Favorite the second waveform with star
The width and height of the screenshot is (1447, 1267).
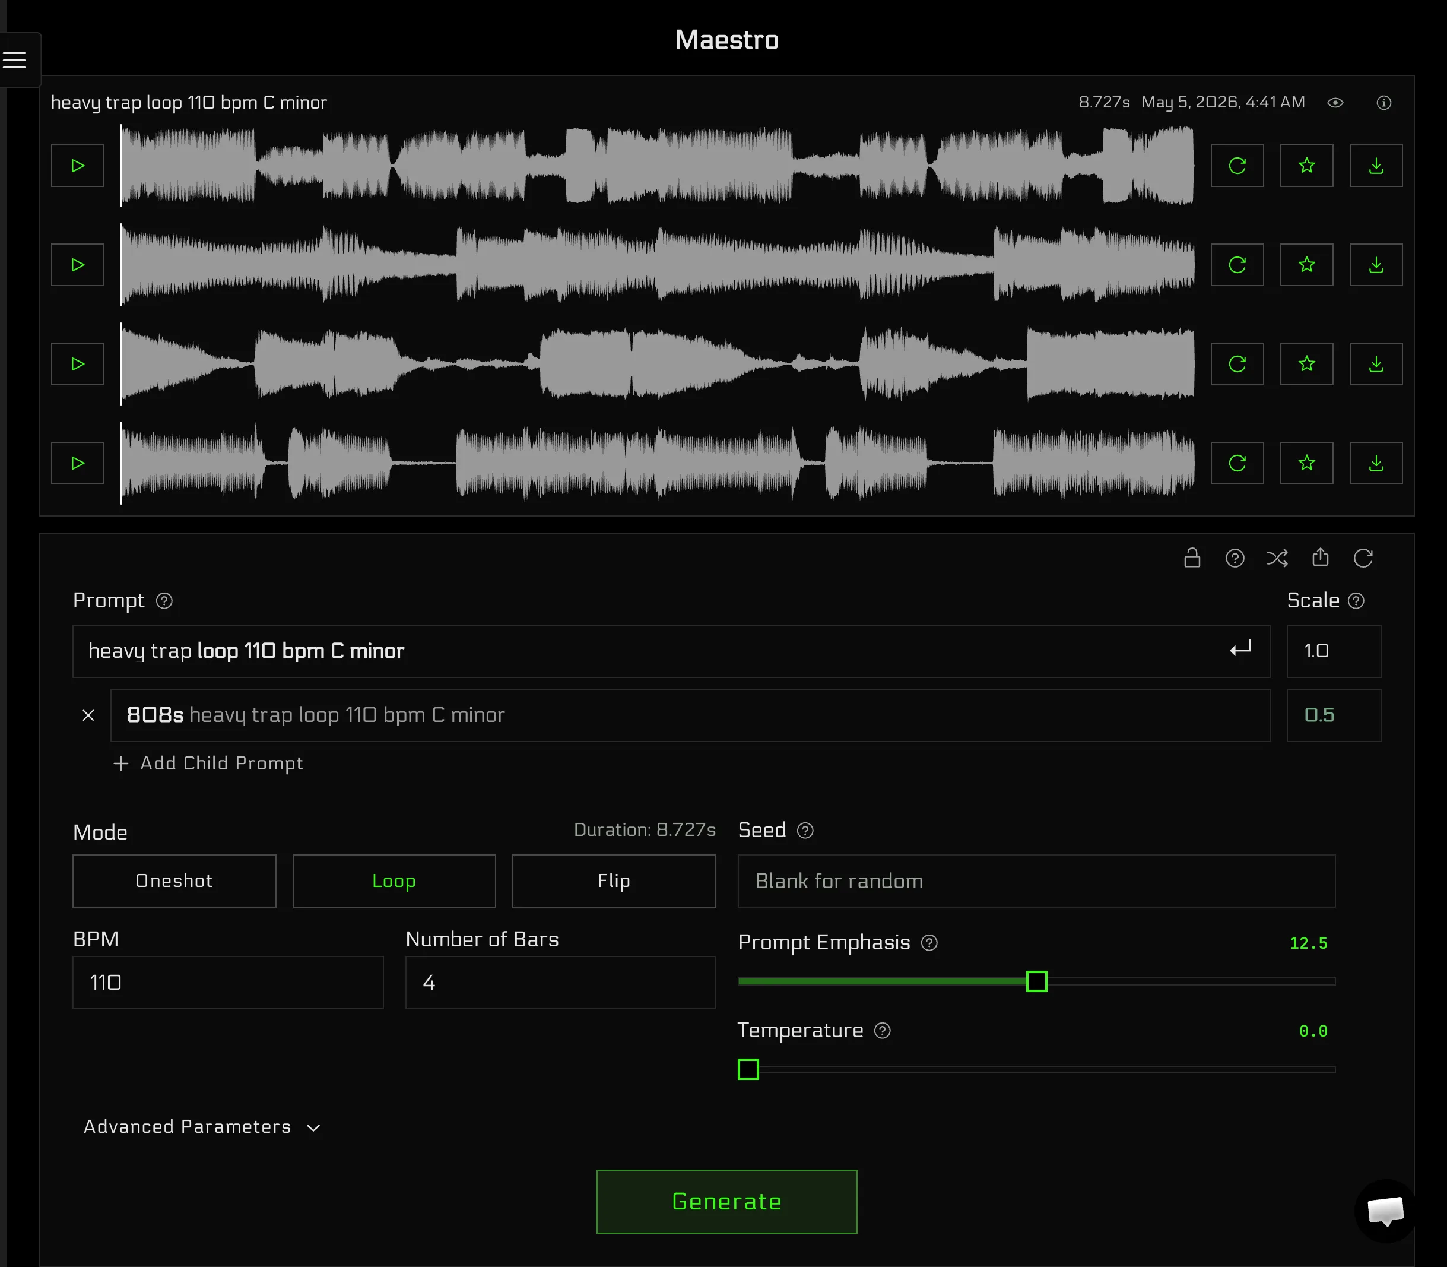click(1306, 264)
